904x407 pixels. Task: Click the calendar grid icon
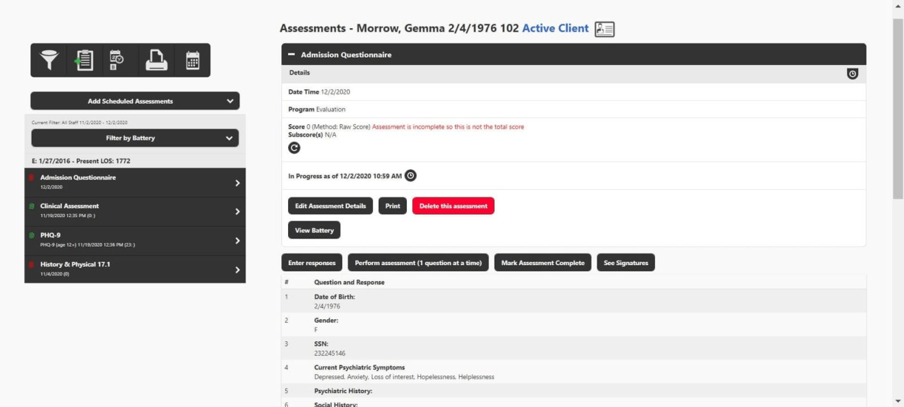click(x=193, y=61)
